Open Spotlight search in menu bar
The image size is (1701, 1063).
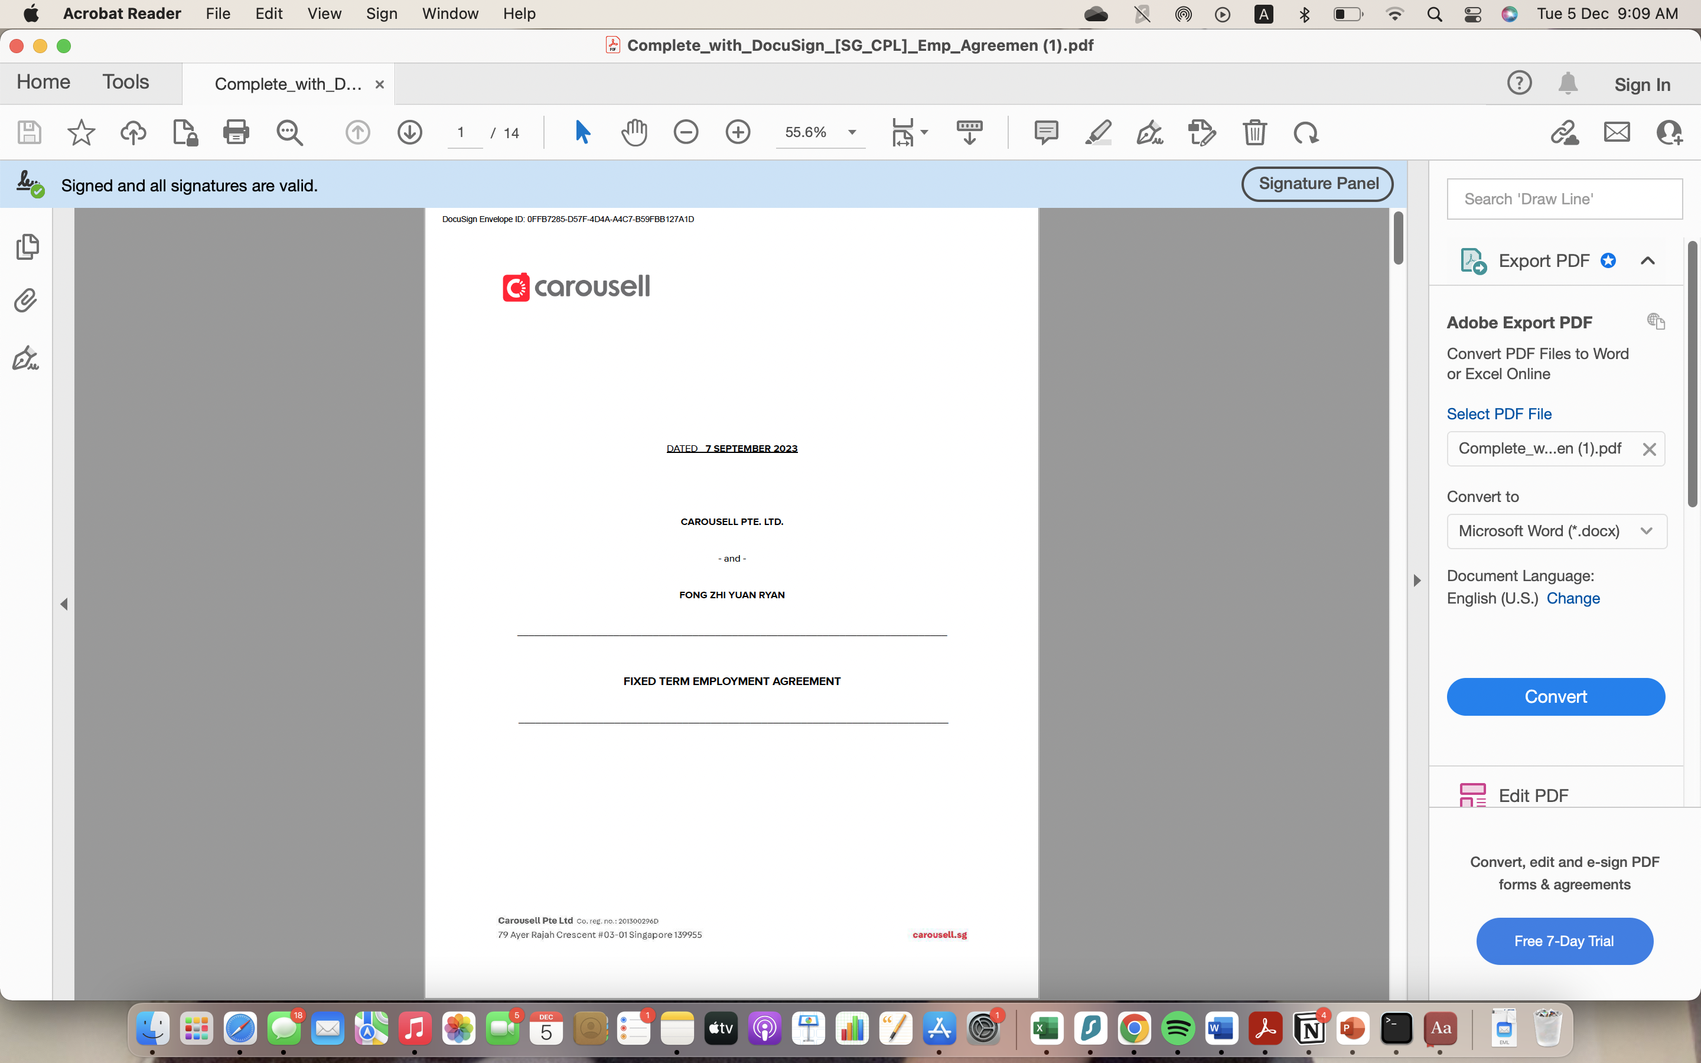coord(1435,14)
